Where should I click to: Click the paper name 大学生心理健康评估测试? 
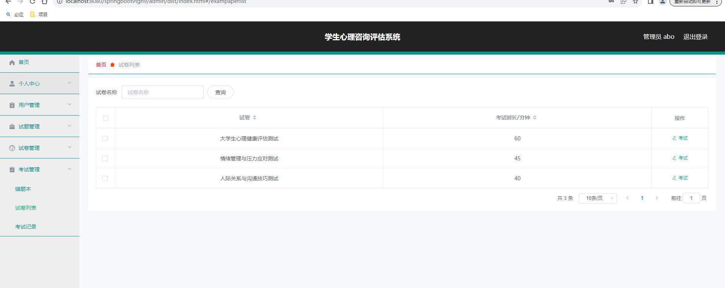(x=249, y=139)
